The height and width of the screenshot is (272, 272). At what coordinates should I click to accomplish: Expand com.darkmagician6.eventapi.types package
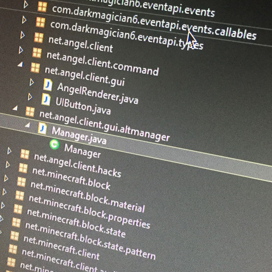tap(24, 20)
